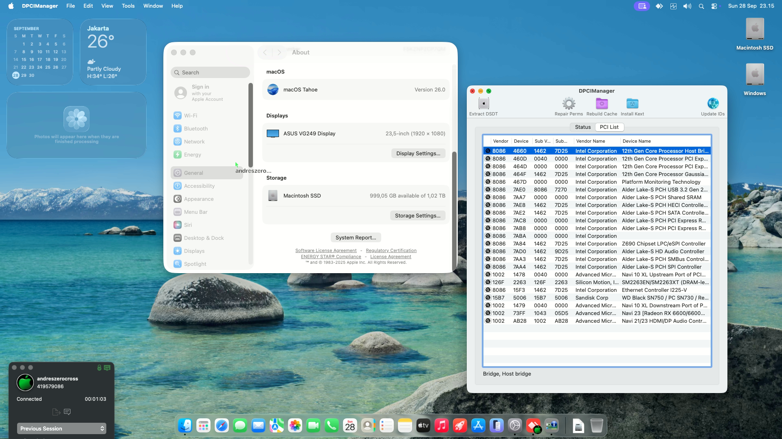
Task: Open Network settings in sidebar
Action: [x=208, y=142]
